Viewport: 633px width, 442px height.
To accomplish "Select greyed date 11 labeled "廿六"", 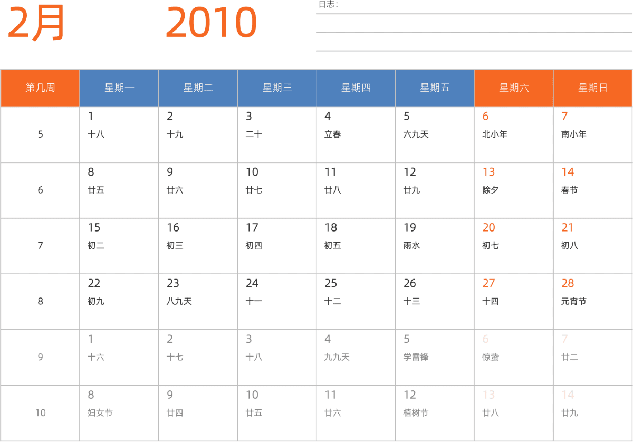I will [356, 413].
